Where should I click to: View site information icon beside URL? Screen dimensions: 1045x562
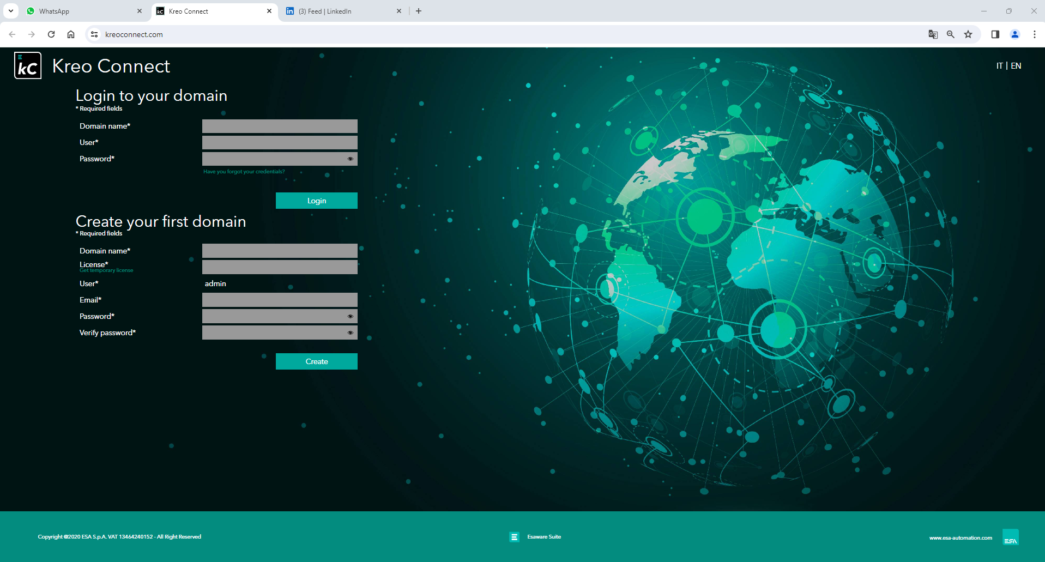point(94,34)
